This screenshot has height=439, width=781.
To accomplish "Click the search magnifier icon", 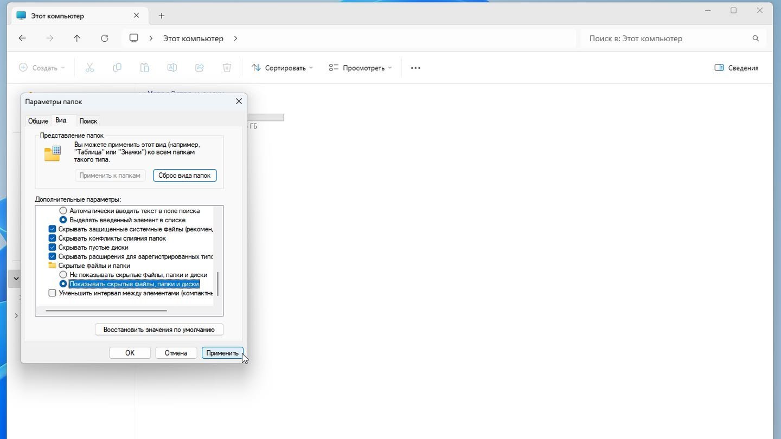I will pos(756,38).
